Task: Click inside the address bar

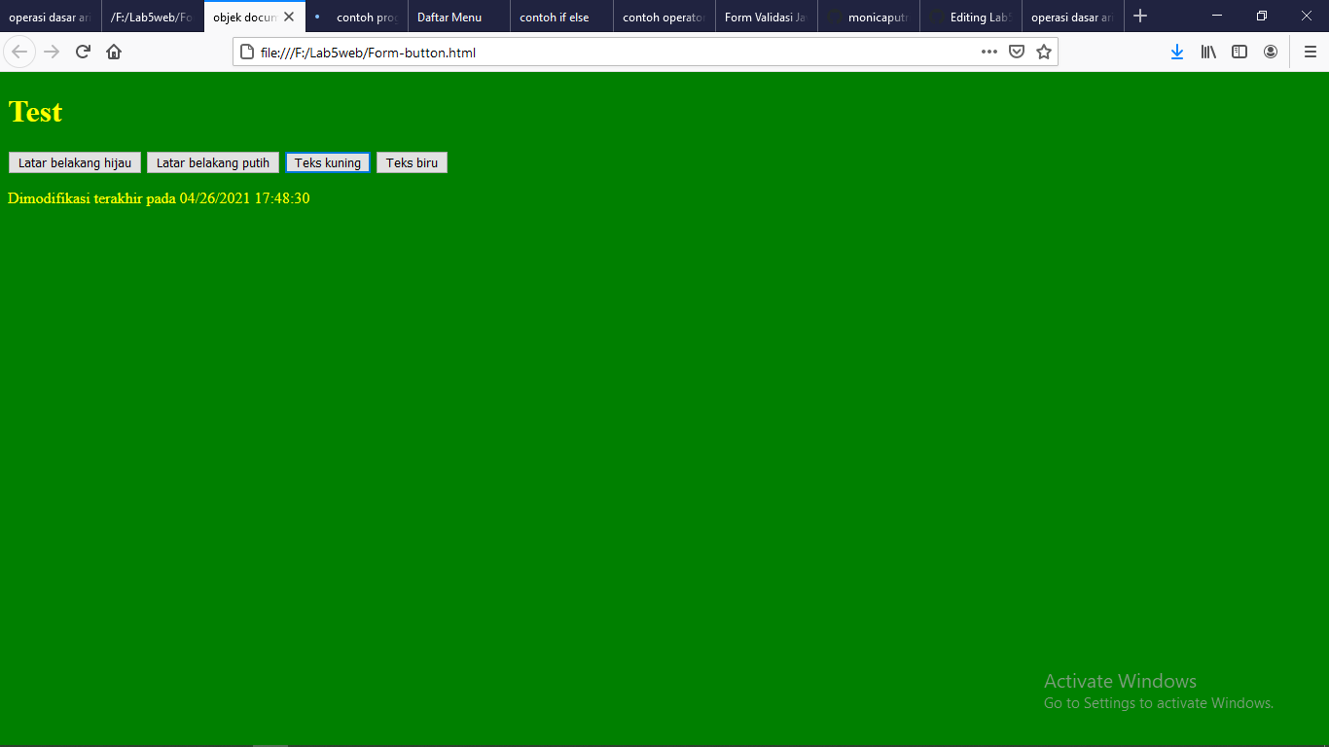Action: coord(584,53)
